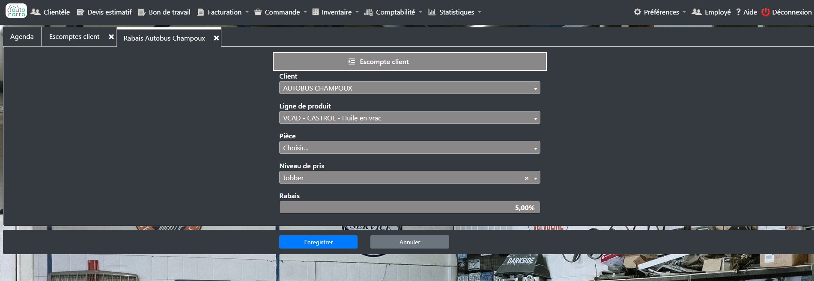Click the Annuler button
Viewport: 814px width, 281px height.
(409, 242)
